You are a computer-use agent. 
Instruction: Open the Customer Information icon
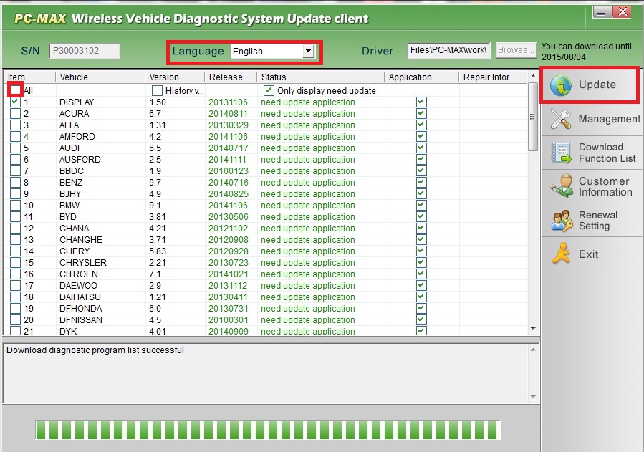pos(560,186)
